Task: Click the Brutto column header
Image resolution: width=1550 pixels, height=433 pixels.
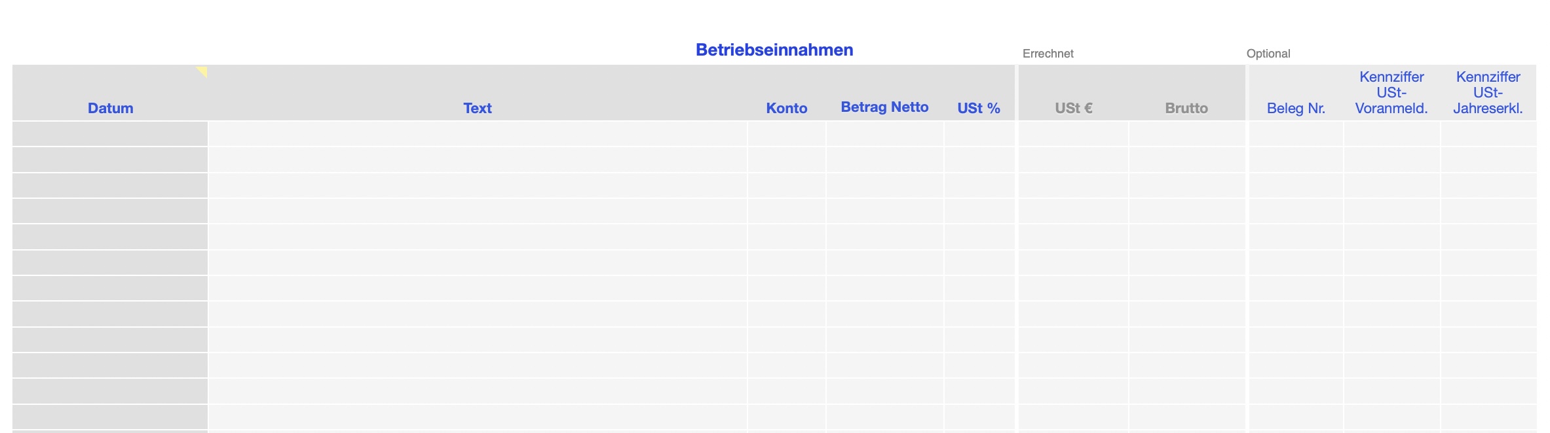Action: click(1186, 108)
